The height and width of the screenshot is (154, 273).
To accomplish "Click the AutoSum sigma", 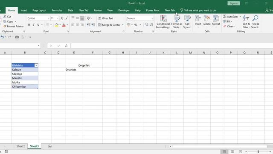I will pyautogui.click(x=225, y=16).
